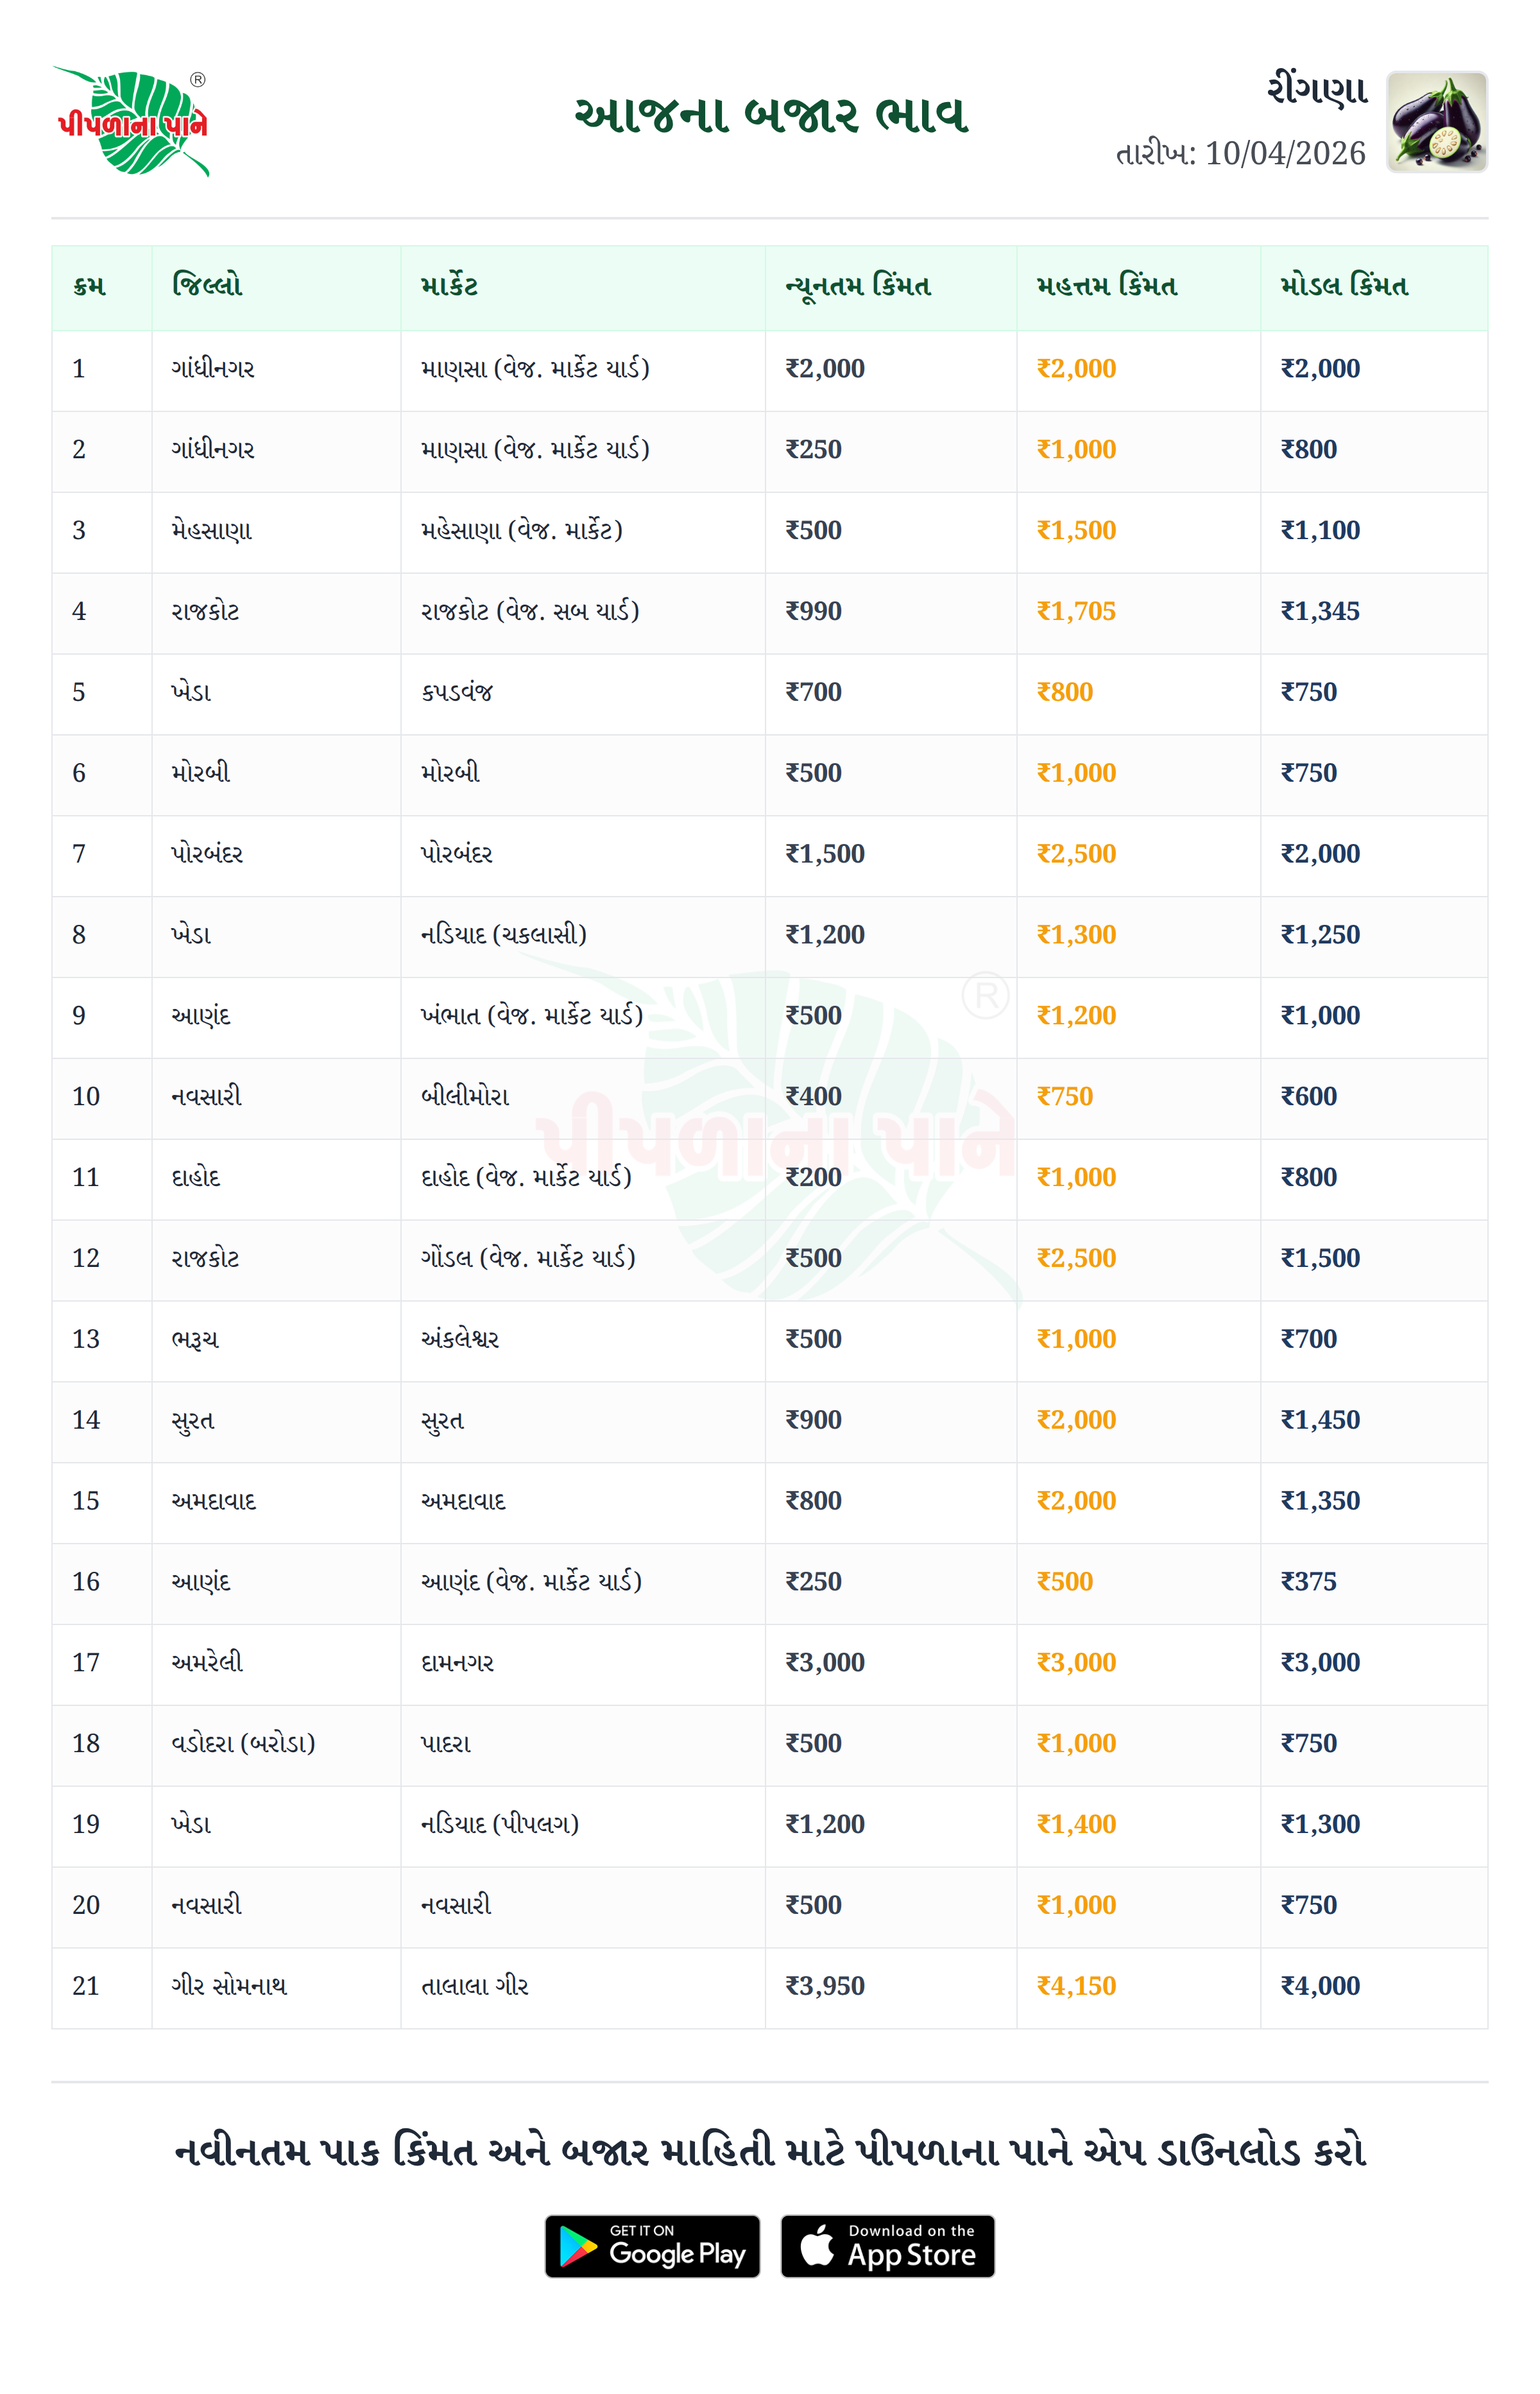Open the Google Play store badge
Image resolution: width=1540 pixels, height=2394 pixels.
pos(652,2246)
